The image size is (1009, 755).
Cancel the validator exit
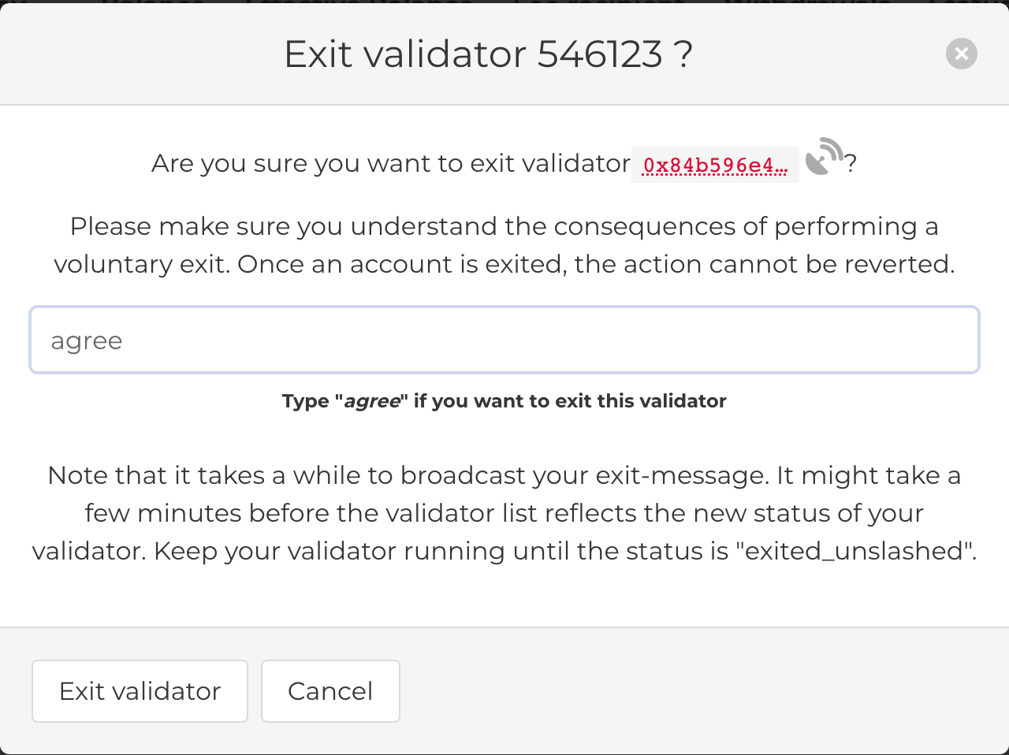coord(330,691)
